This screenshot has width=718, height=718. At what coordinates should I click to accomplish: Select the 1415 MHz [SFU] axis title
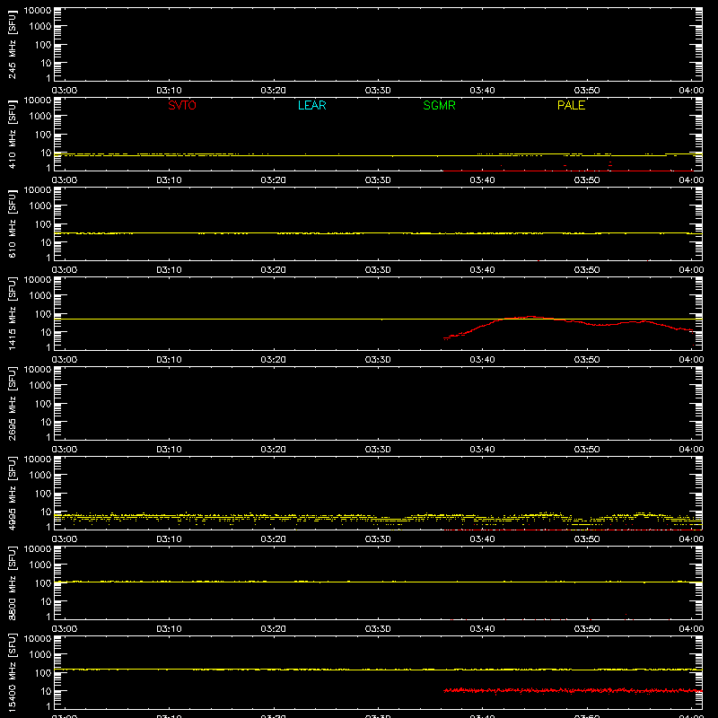[x=12, y=313]
